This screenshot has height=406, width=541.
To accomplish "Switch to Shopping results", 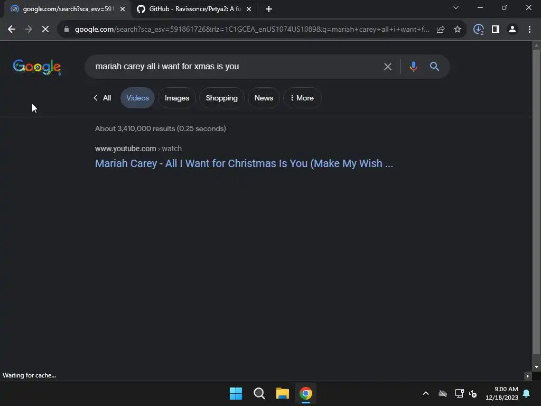I will click(x=221, y=98).
